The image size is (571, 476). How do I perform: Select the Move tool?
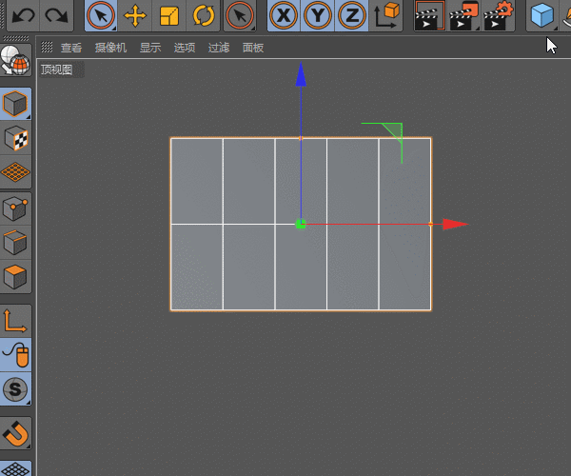[x=135, y=15]
